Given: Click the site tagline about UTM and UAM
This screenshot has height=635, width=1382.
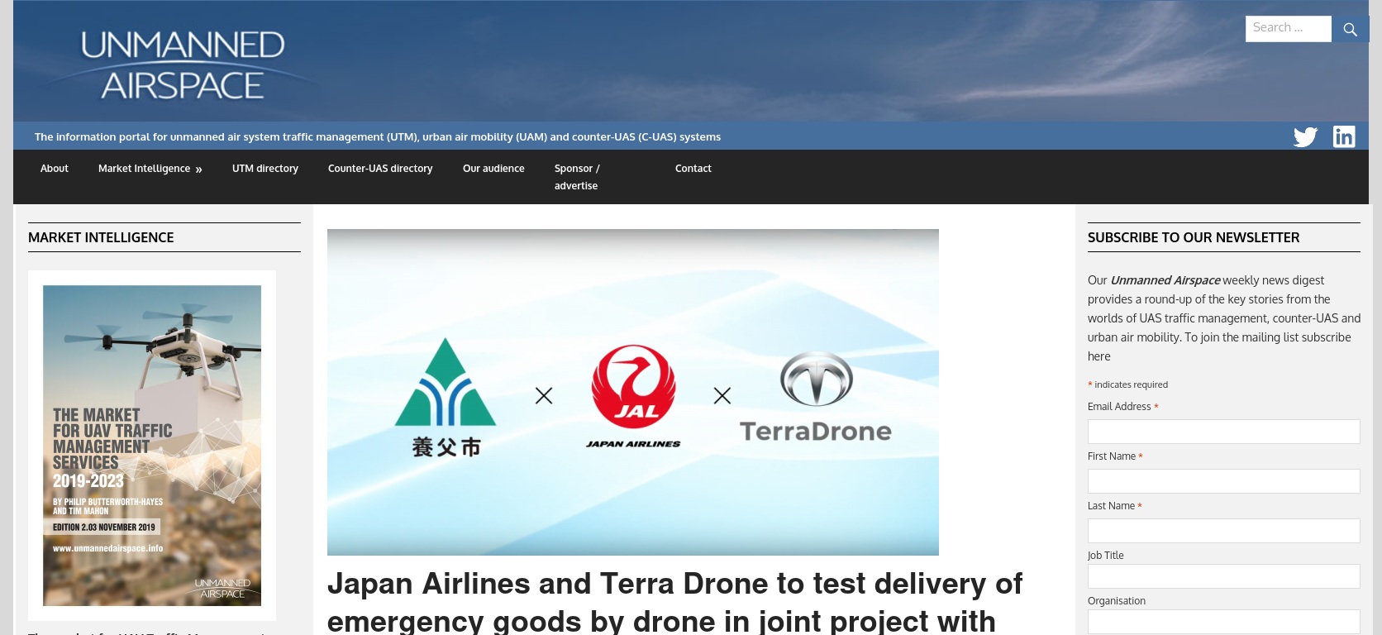Looking at the screenshot, I should (378, 137).
